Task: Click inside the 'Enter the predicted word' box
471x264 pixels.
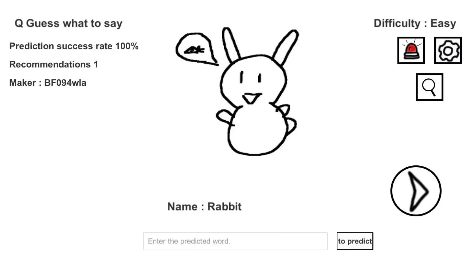Action: [235, 241]
